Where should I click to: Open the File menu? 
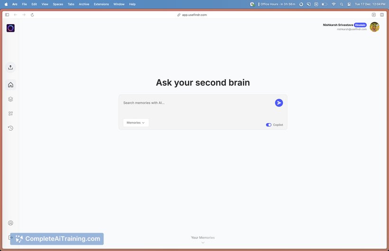(24, 4)
